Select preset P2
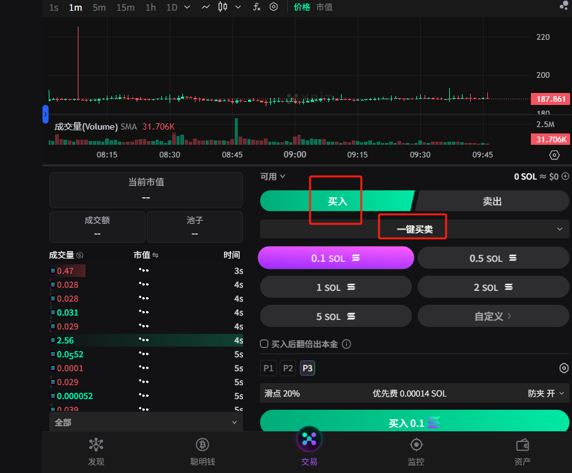572x473 pixels. point(288,368)
